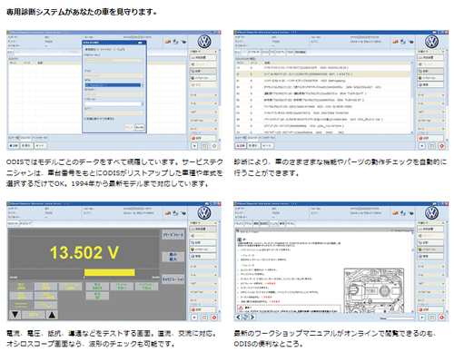Click キャリブレーション button in multimeter screenshot

point(173,279)
